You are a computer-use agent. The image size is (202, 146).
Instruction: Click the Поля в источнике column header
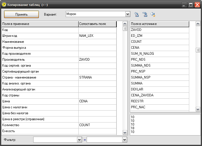[x=160, y=24]
